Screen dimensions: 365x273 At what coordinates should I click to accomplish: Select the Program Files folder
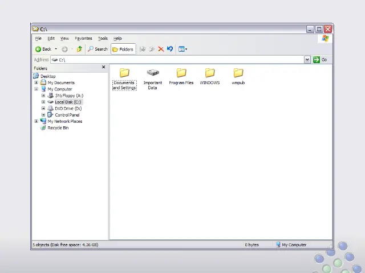(x=181, y=73)
